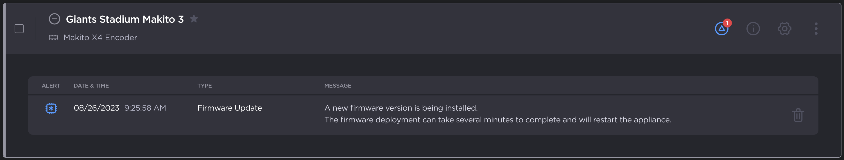Delete the Firmware Update alert
The width and height of the screenshot is (844, 160).
pyautogui.click(x=798, y=115)
